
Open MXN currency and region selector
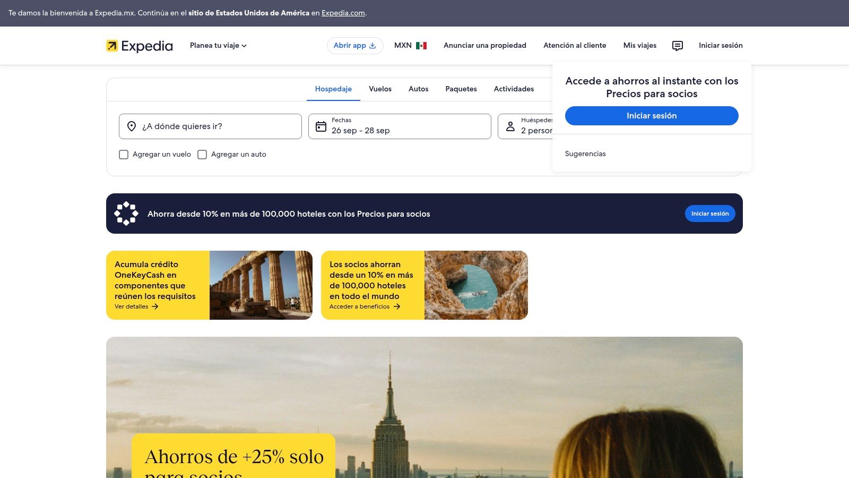coord(410,46)
